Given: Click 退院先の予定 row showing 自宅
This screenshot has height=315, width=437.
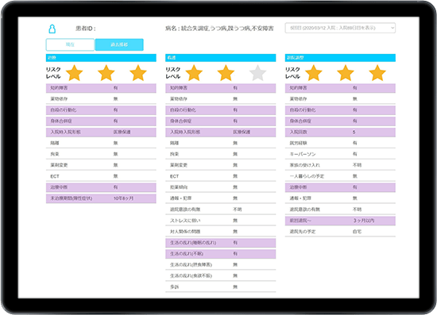Looking at the screenshot, I should (x=340, y=232).
